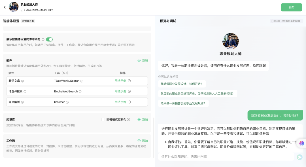Show info icon next to 网页解析
Image resolution: width=306 pixels, height=167 pixels.
click(22, 102)
